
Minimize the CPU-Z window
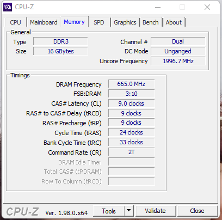coord(158,7)
